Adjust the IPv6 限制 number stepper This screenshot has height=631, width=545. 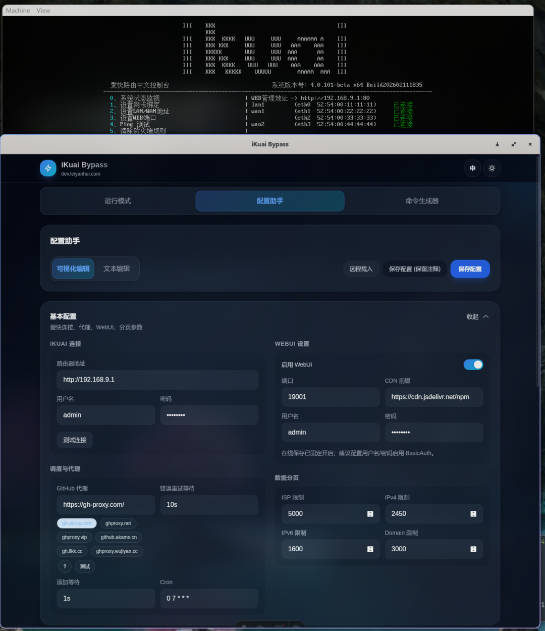tap(370, 549)
